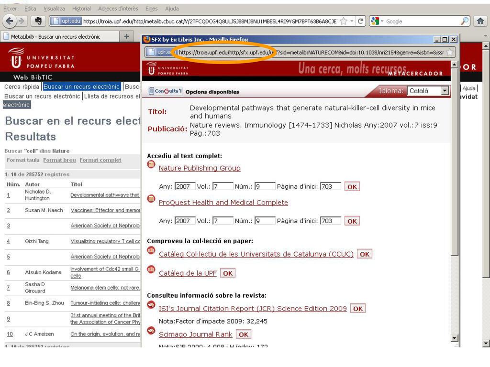Click OK for Nature Publishing Group
This screenshot has height=367, width=490.
352,187
